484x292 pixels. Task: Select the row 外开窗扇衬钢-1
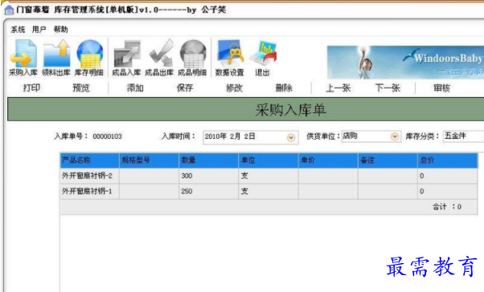pyautogui.click(x=269, y=191)
